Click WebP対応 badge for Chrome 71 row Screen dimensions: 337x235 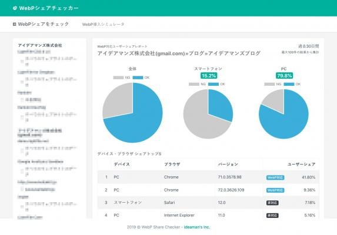point(275,177)
